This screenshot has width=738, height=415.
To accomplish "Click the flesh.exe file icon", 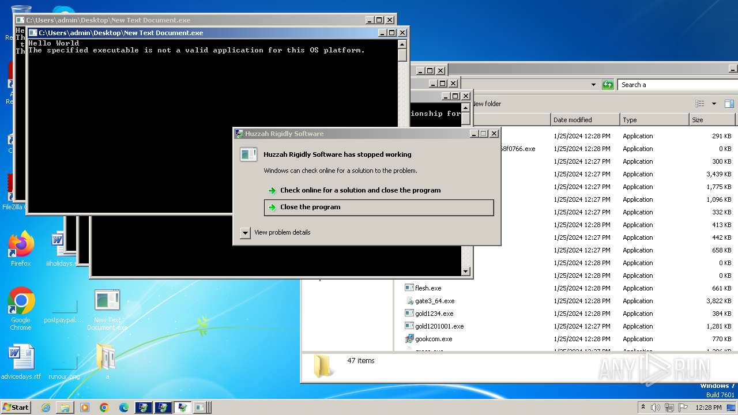I will (x=409, y=288).
